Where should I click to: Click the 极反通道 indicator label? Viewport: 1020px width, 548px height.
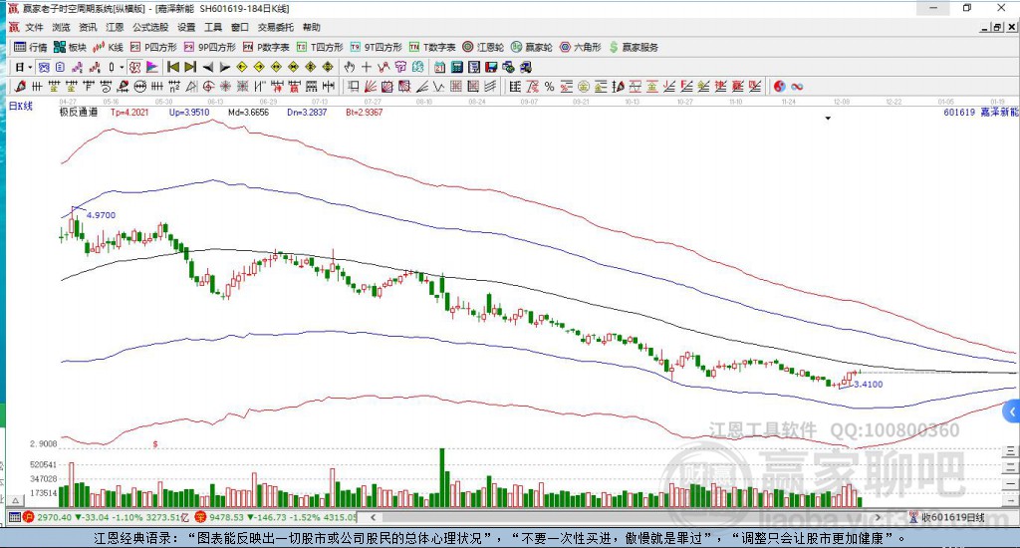(x=79, y=112)
